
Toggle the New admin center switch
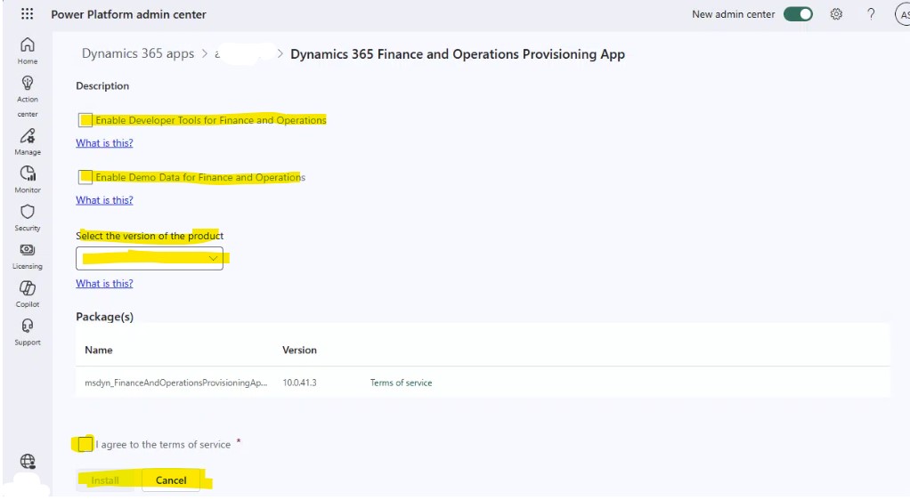[x=798, y=14]
